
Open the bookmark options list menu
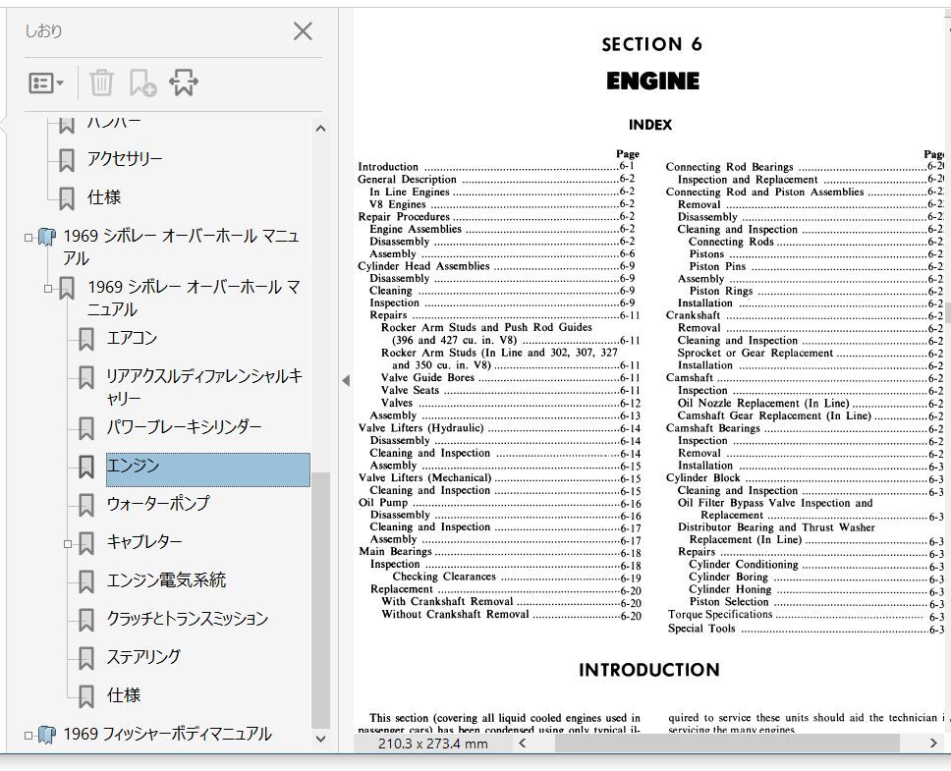[46, 83]
